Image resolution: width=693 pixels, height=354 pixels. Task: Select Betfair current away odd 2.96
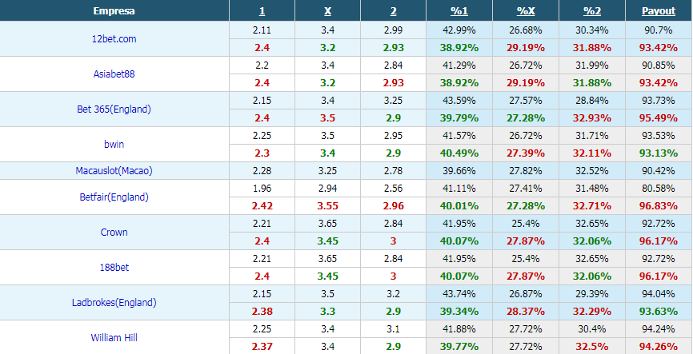394,205
